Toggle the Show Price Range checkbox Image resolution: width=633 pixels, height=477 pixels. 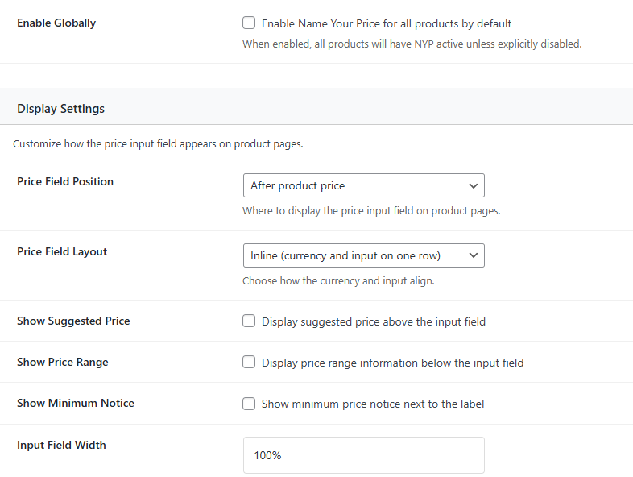coord(250,363)
